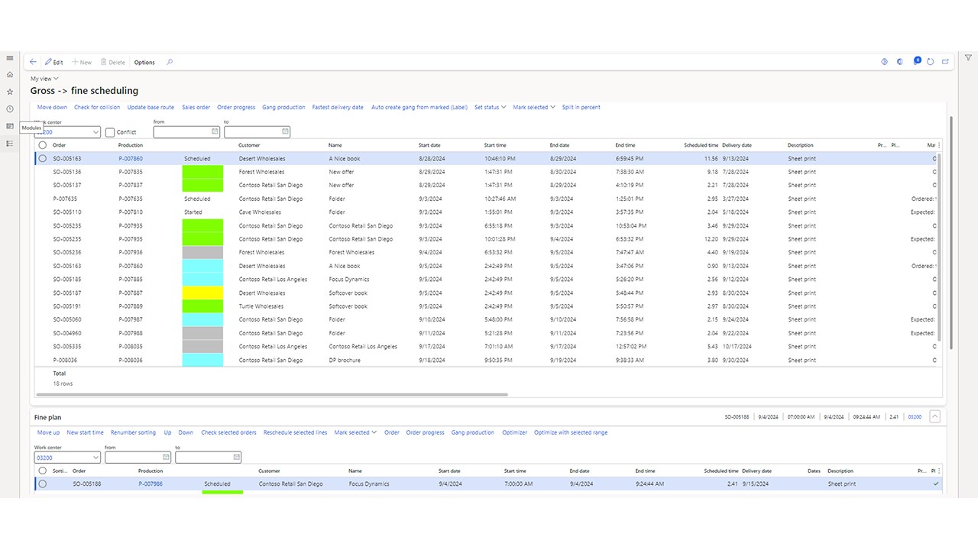Viewport: 978px width, 550px height.
Task: Click New start time in Fine plan
Action: (85, 432)
